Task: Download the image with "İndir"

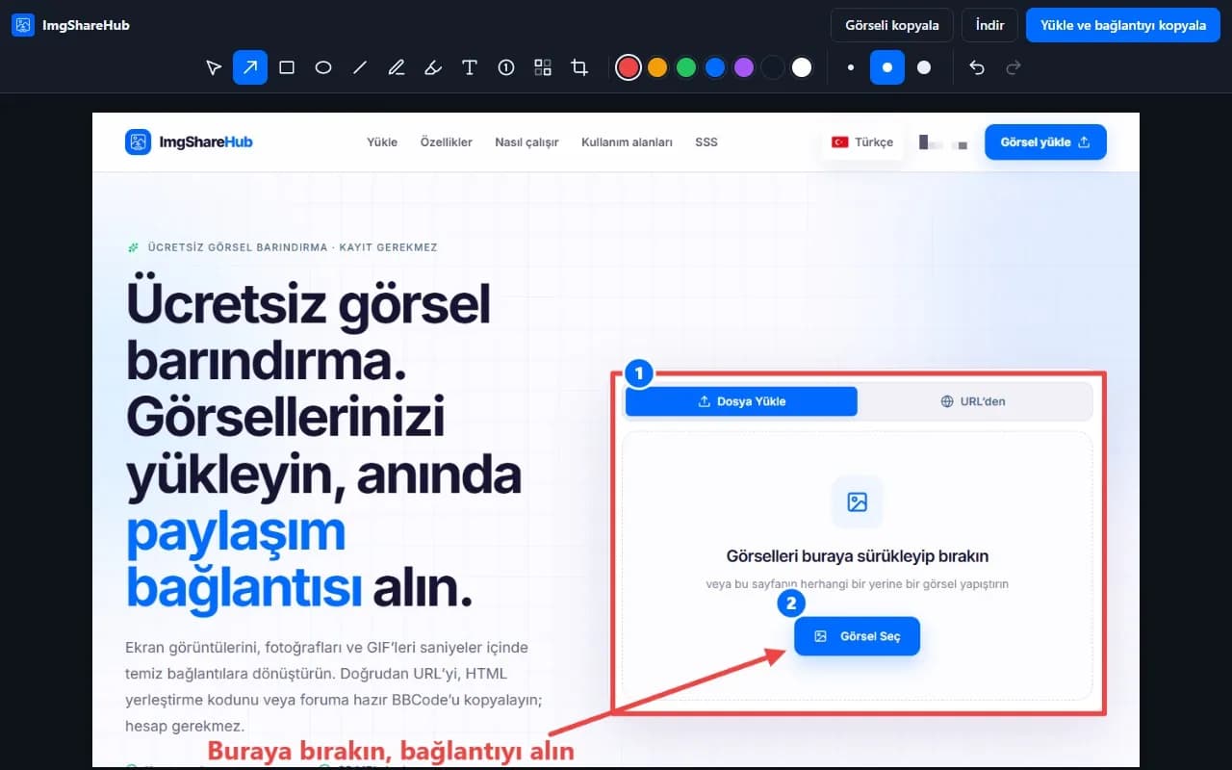Action: tap(989, 25)
